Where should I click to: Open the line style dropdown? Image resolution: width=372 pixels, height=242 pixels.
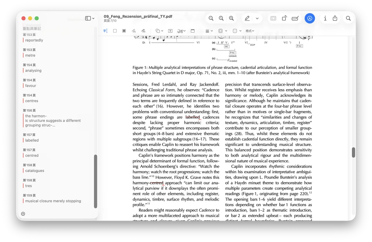point(209,31)
